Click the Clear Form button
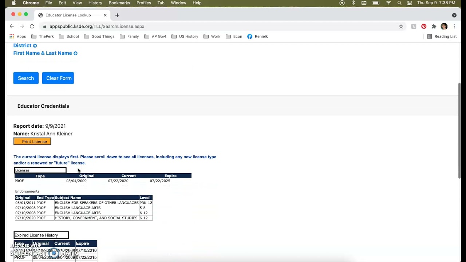 tap(58, 78)
